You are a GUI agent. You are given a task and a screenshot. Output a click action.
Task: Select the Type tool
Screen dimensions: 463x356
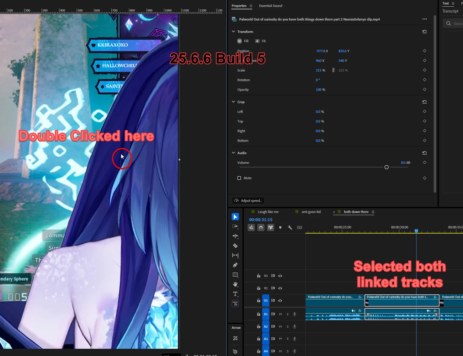tap(235, 294)
